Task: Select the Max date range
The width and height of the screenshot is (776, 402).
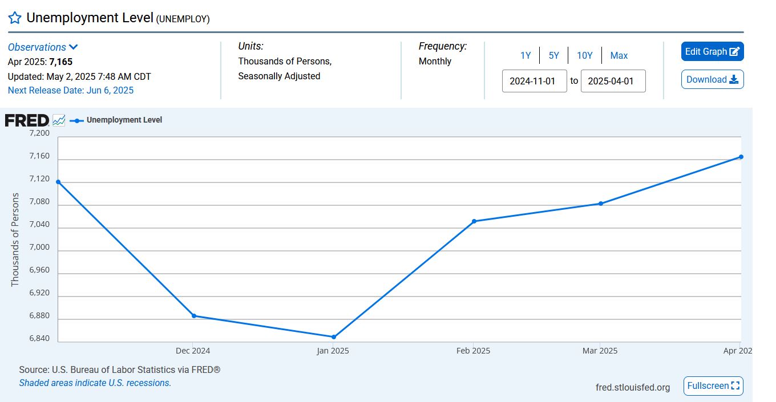Action: (x=619, y=55)
